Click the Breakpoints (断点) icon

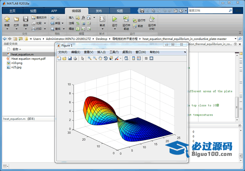tap(102, 19)
